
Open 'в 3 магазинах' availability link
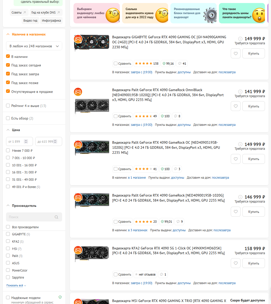(138, 230)
